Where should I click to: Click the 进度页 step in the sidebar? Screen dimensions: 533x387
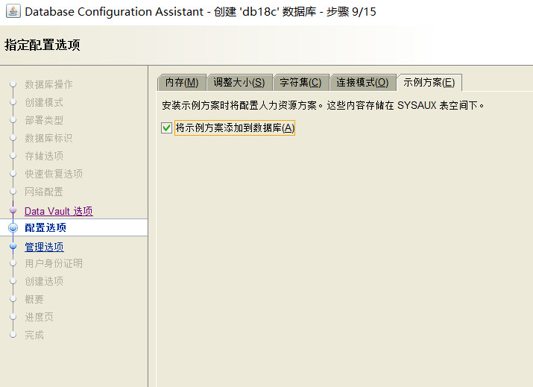click(39, 317)
